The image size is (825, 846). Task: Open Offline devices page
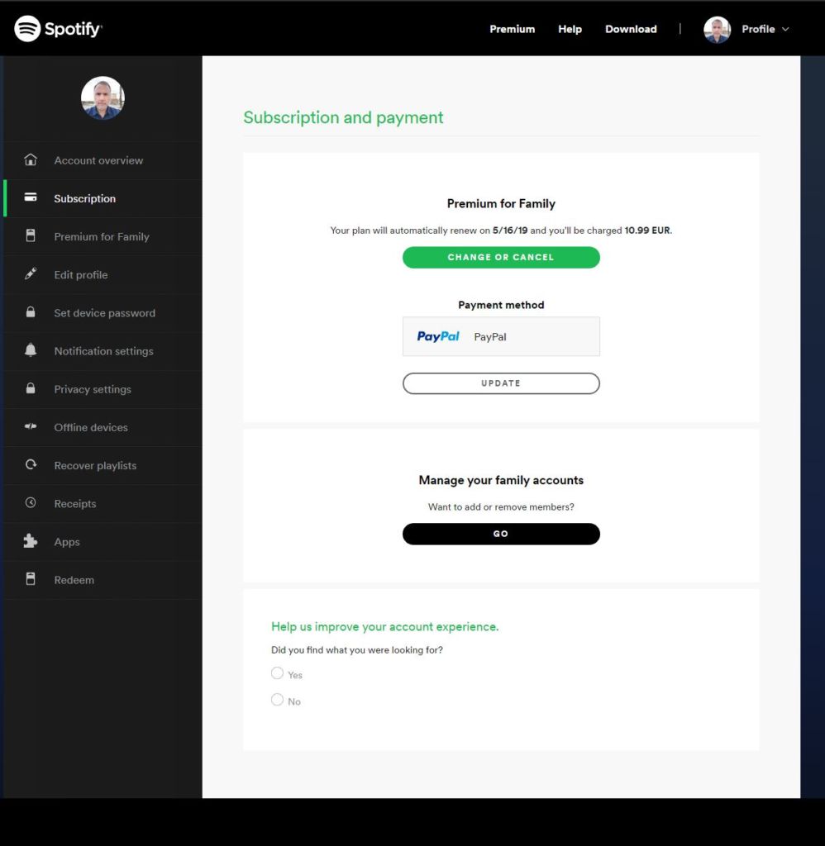(x=103, y=427)
